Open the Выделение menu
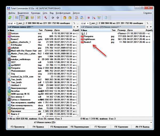The image size is (160, 136). pos(23,13)
